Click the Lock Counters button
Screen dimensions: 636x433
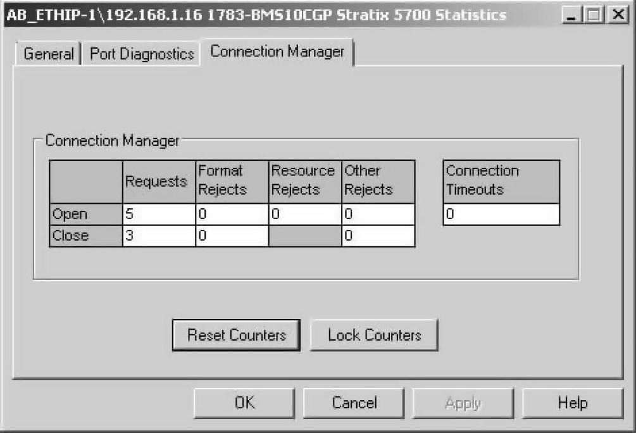click(x=374, y=336)
